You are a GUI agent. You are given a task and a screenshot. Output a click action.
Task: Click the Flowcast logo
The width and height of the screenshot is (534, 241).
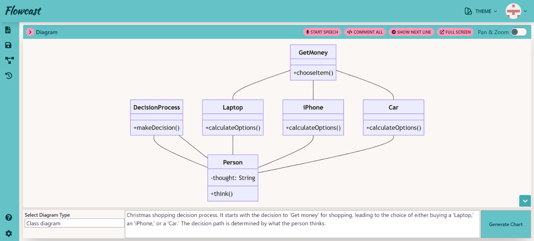(x=23, y=11)
